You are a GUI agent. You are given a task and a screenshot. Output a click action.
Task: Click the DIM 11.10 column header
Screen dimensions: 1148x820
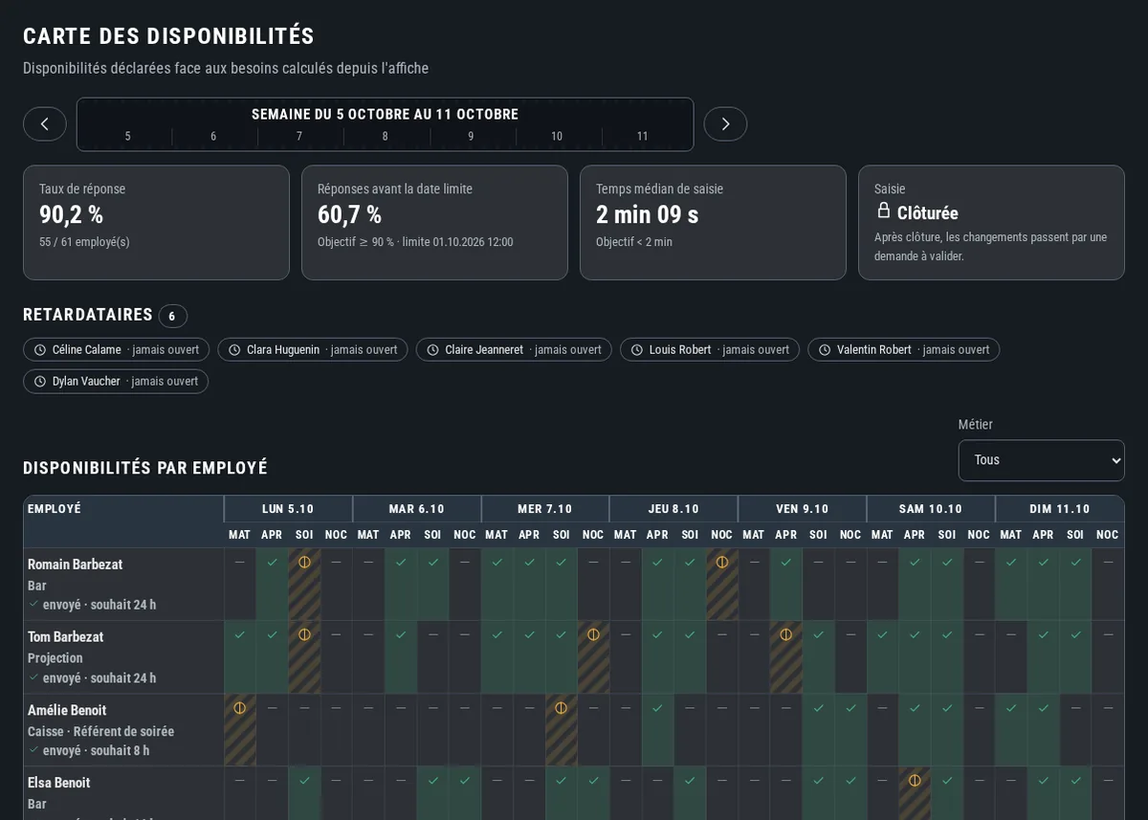(x=1060, y=509)
